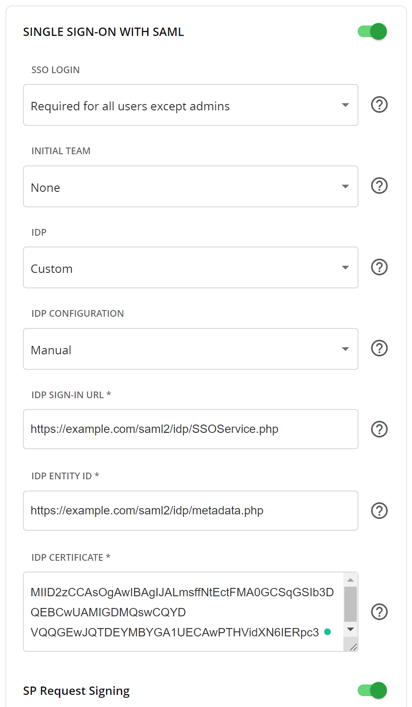Open the SSO Login dropdown

pyautogui.click(x=190, y=105)
